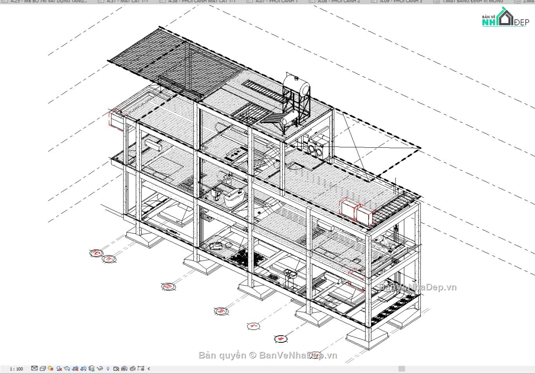Click the Reveal Constraints icon
This screenshot has height=374, width=535.
(140, 368)
